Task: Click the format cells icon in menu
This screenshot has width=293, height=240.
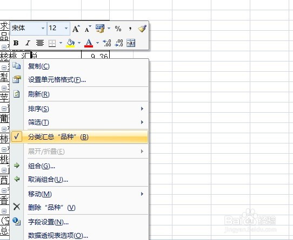Action: 17,79
